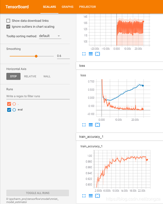This screenshot has height=204, width=163.
Task: Open the GRAPHS tab
Action: 67,7
